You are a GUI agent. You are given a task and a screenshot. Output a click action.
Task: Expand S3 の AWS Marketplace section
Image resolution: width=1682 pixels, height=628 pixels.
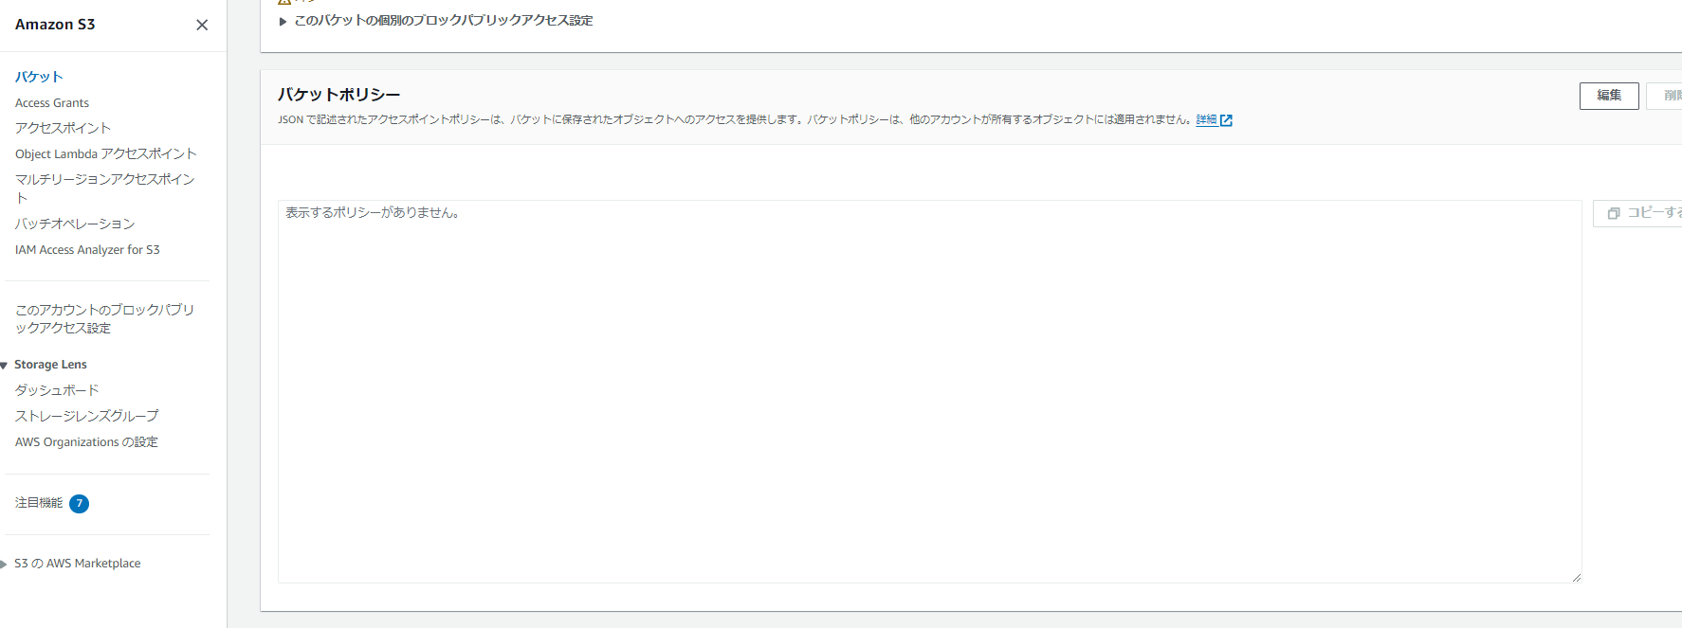click(x=4, y=564)
